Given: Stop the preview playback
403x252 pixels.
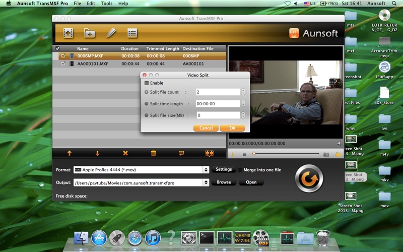Looking at the screenshot, I should point(244,155).
